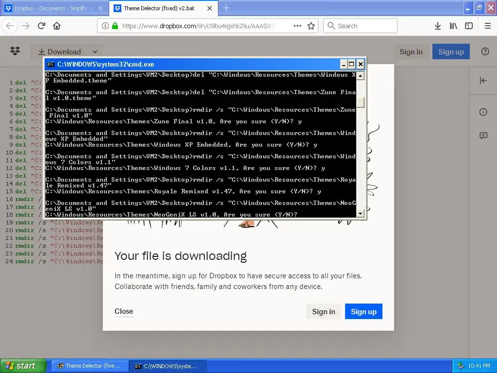
Task: Open Dropbox comments icon
Action: 483,136
